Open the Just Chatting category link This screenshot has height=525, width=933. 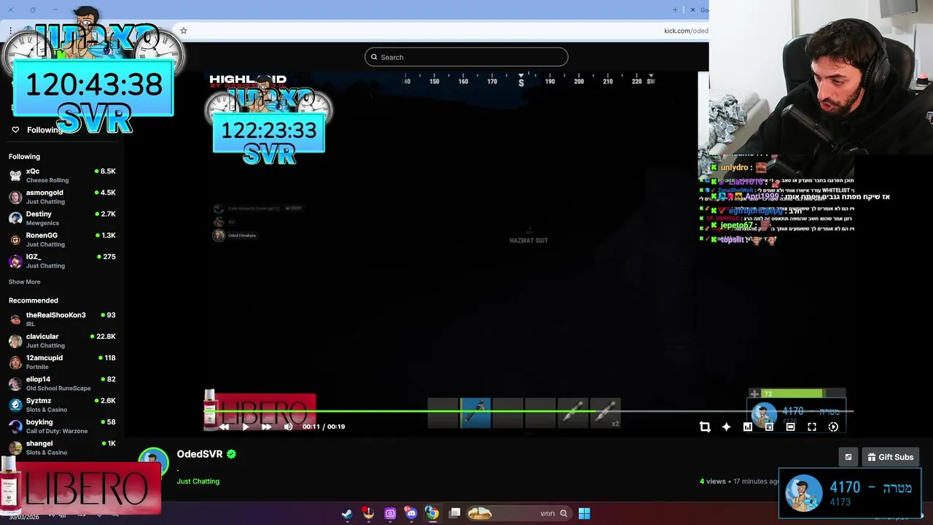[x=198, y=481]
